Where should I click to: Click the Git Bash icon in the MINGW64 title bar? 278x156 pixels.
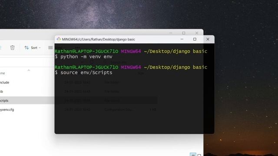point(59,39)
